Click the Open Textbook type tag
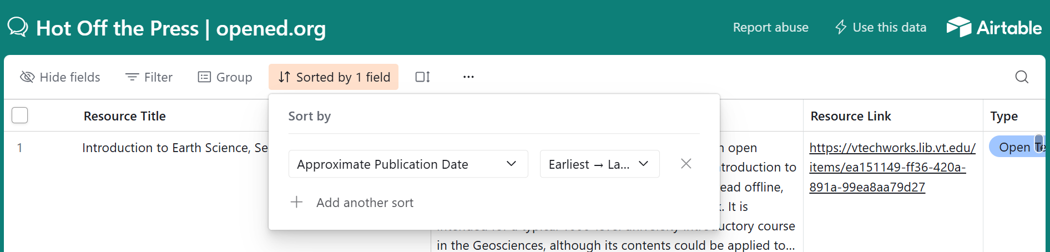This screenshot has width=1050, height=252. click(1017, 147)
